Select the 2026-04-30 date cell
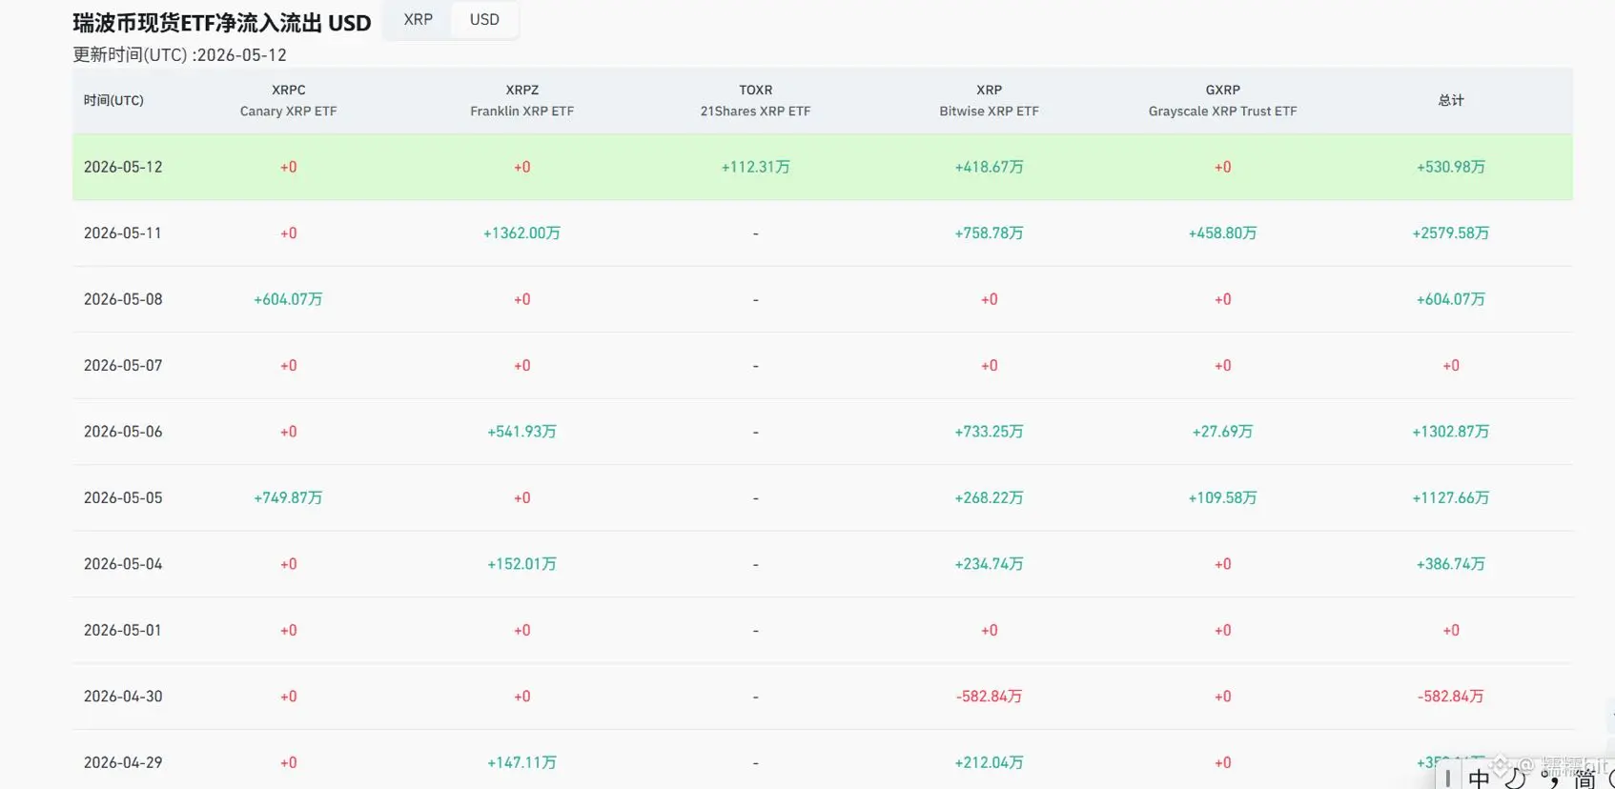 [x=123, y=697]
